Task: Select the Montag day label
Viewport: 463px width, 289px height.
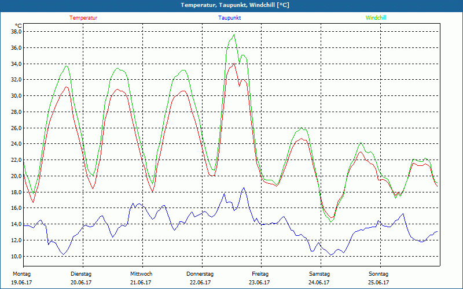Action: [x=21, y=273]
